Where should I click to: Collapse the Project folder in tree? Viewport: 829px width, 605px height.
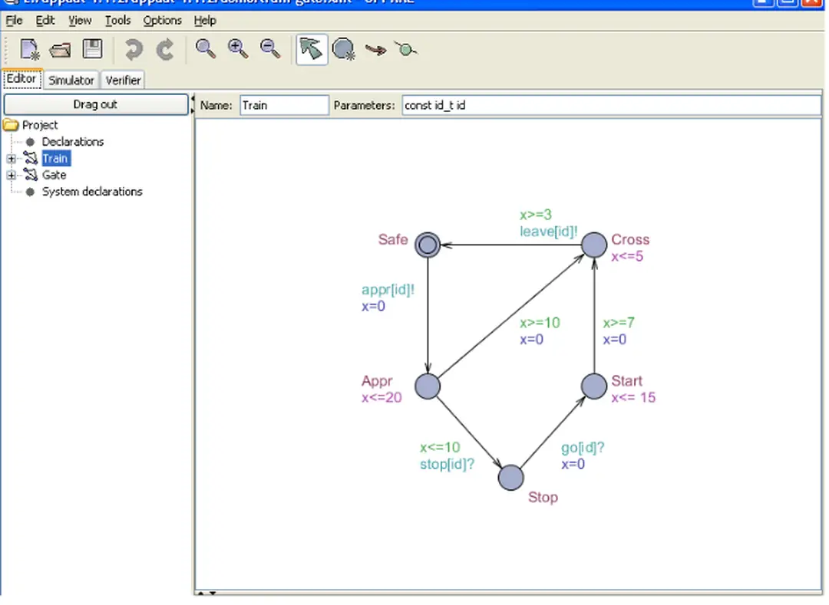pyautogui.click(x=11, y=125)
